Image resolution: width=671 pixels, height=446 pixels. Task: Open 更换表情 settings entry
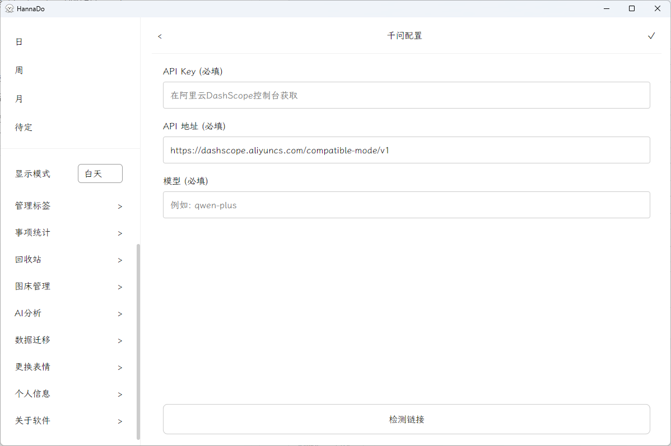68,367
